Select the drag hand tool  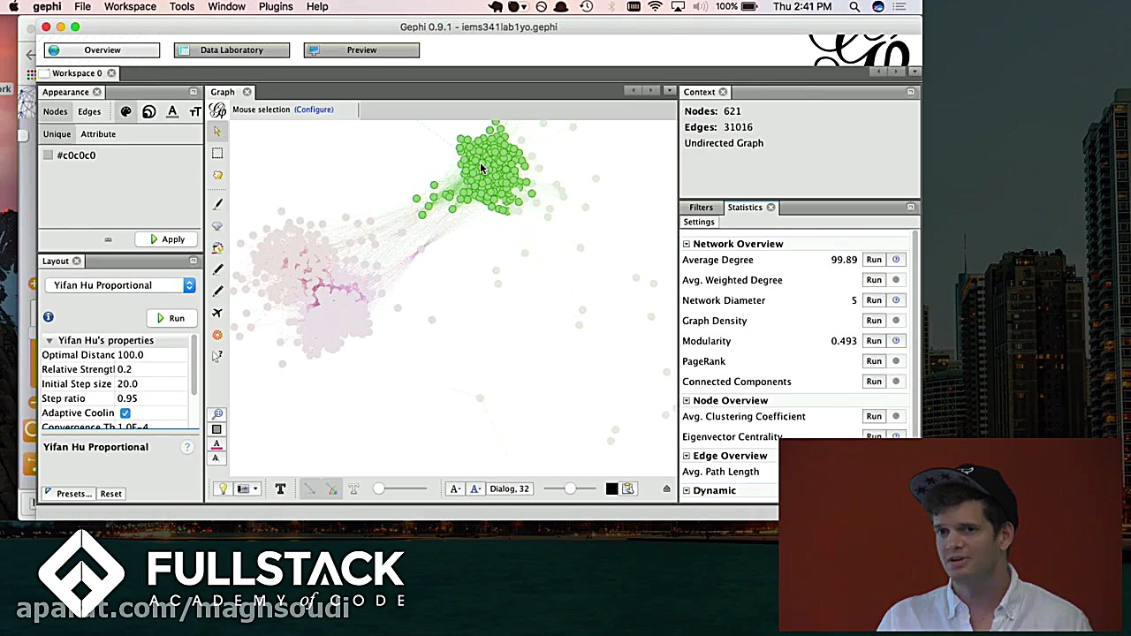[x=217, y=175]
